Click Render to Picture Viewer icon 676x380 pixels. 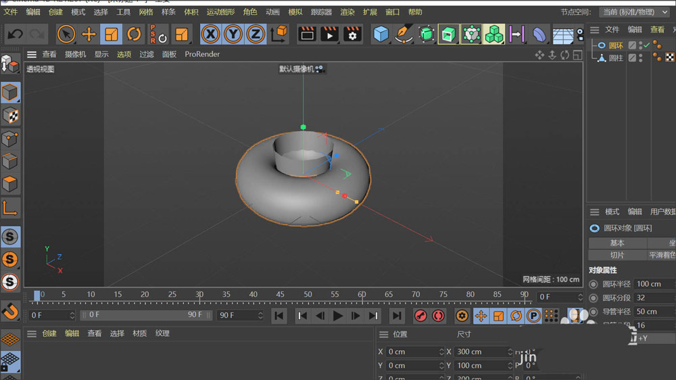tap(329, 34)
